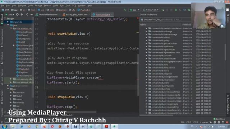Collapse the java folder in the project tree
This screenshot has width=230, height=129.
pyautogui.click(x=8, y=25)
